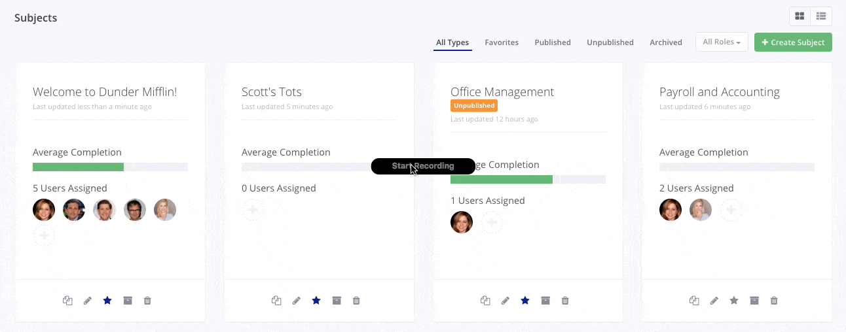The image size is (846, 332).
Task: Click the orange Unpublished badge
Action: coord(474,105)
